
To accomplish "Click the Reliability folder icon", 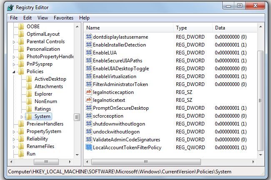I will click(x=21, y=139).
